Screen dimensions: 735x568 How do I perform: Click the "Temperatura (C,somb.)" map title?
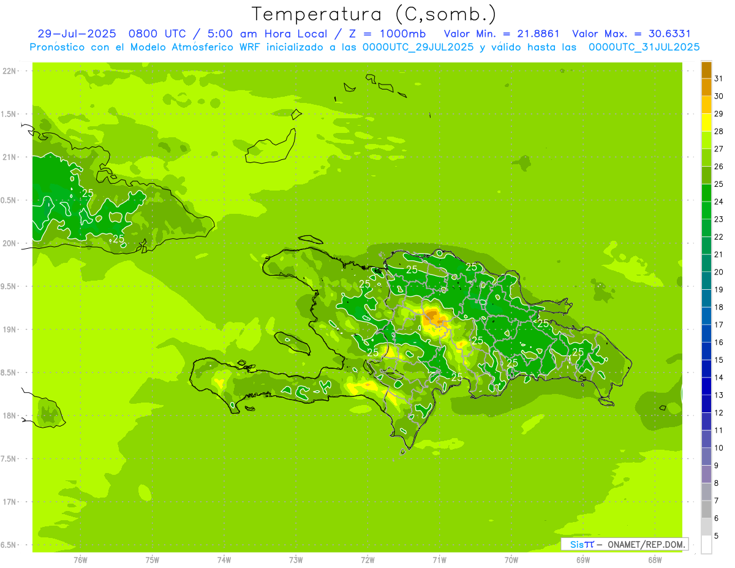pos(374,15)
